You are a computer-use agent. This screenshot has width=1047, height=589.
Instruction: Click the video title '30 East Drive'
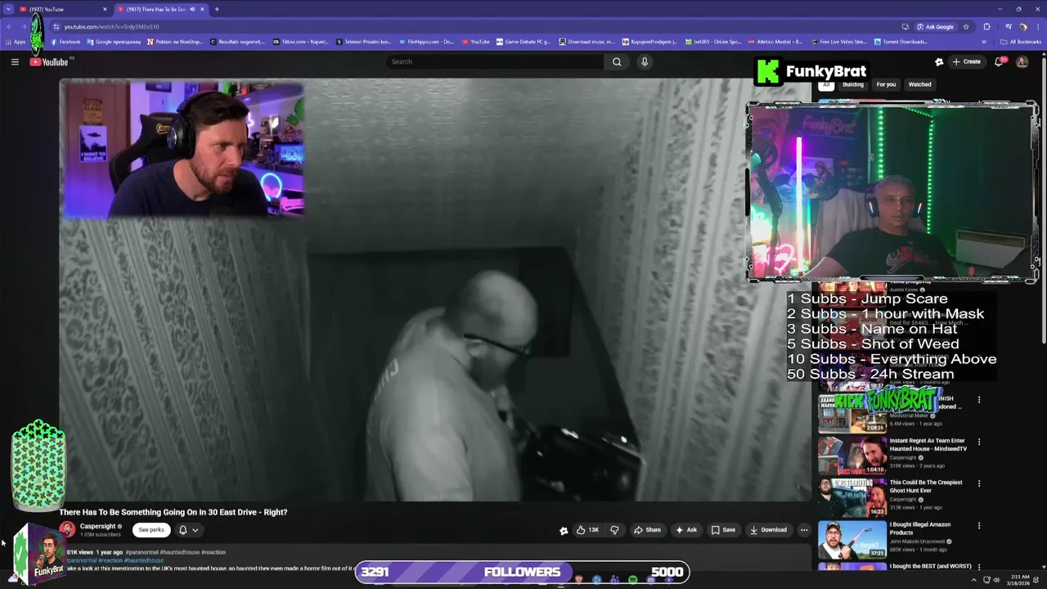(x=173, y=512)
